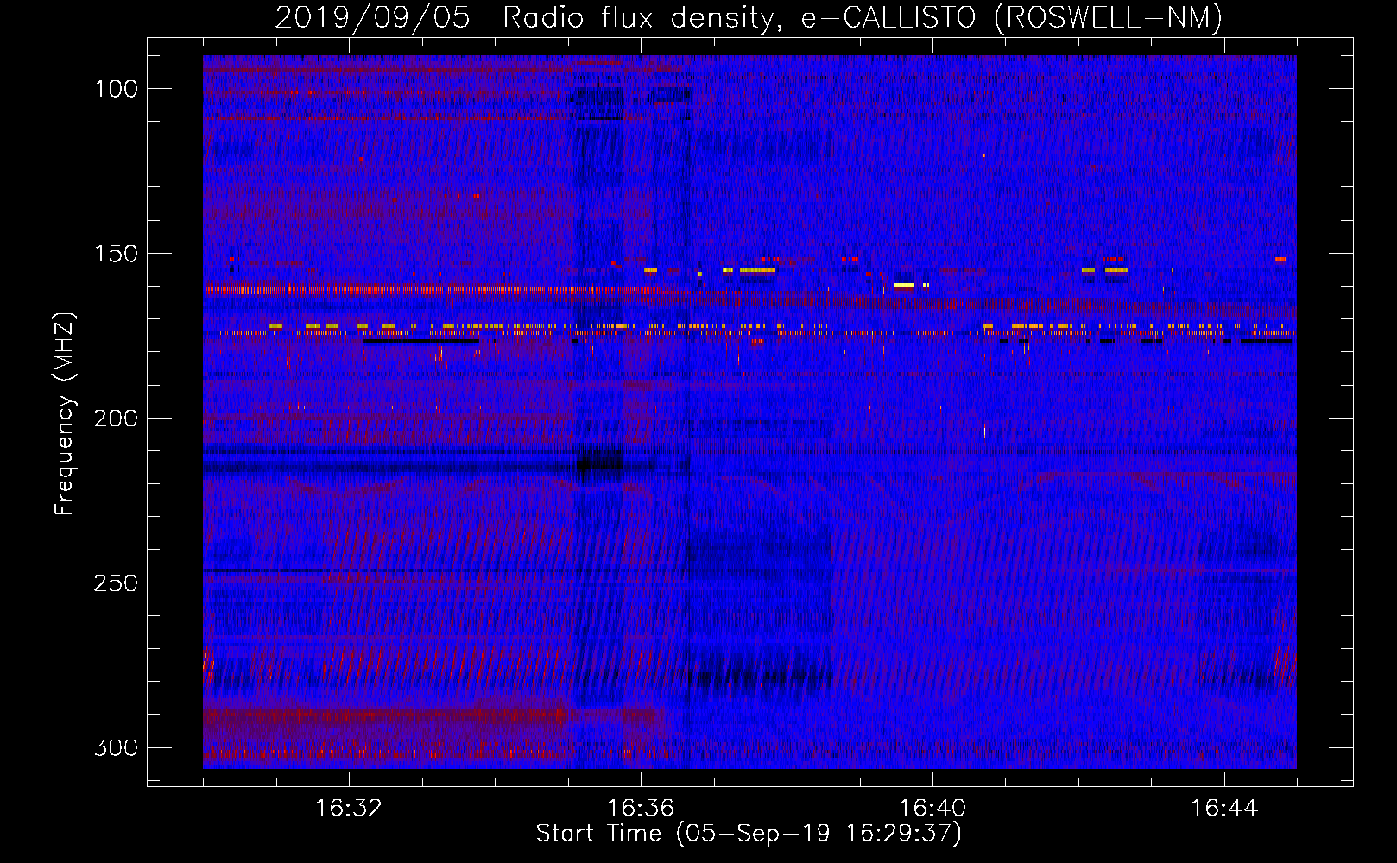This screenshot has height=863, width=1397.
Task: Click the 150 frequency tick label
Action: click(x=116, y=254)
